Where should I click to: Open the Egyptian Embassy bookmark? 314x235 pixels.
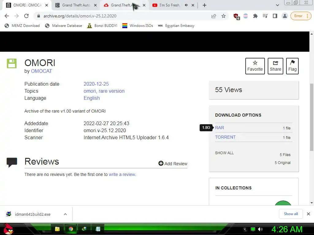(176, 26)
